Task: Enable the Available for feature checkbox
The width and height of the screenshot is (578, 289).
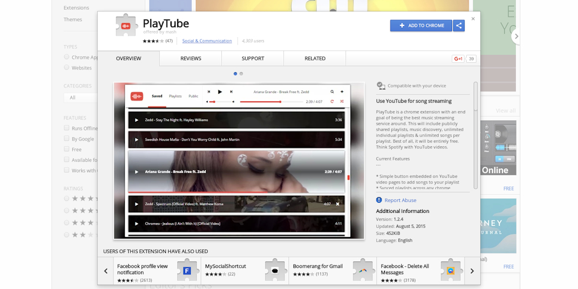Action: 67,160
